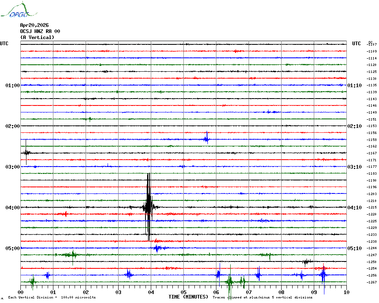Click the DC offset value "-1238"
This screenshot has width=379, height=303.
pyautogui.click(x=372, y=242)
